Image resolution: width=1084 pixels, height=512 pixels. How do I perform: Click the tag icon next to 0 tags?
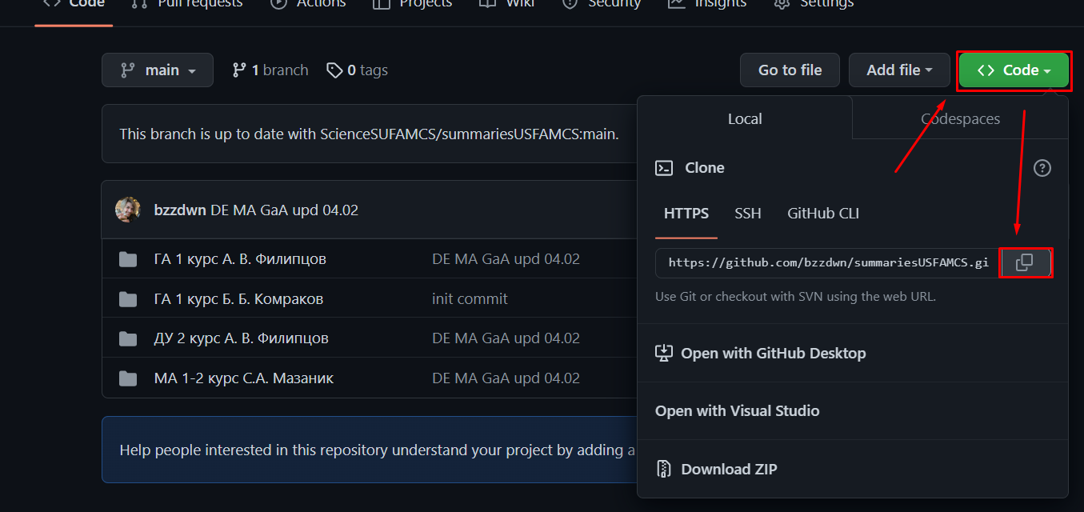pos(334,70)
